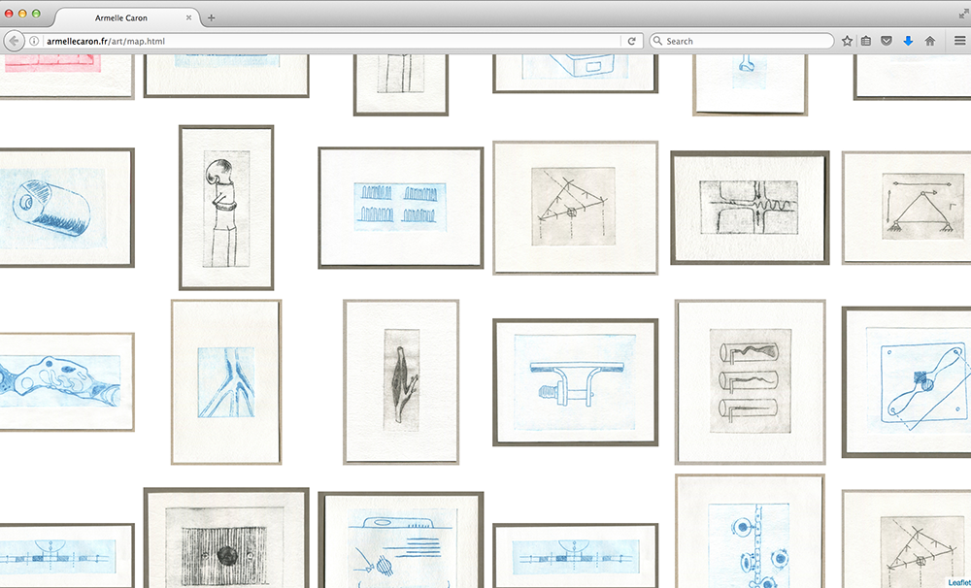Viewport: 971px width, 588px height.
Task: Open the blue clamp bracket print
Action: coord(575,382)
